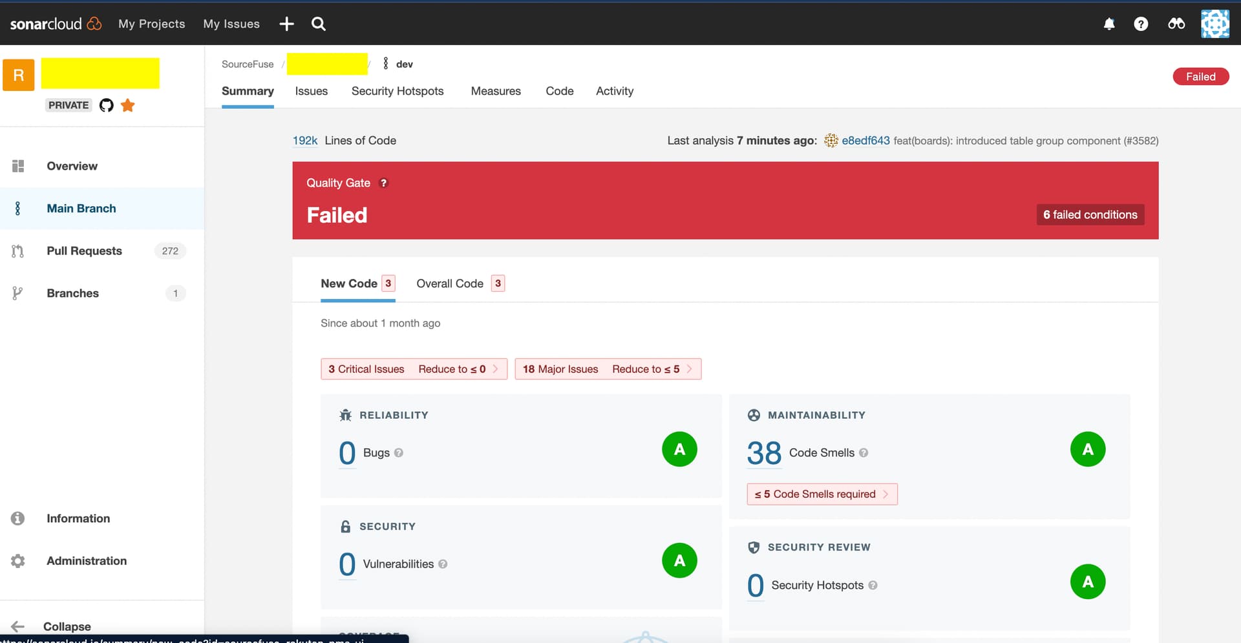Click the 0 Security Hotspots count
Image resolution: width=1241 pixels, height=643 pixels.
[x=756, y=586]
